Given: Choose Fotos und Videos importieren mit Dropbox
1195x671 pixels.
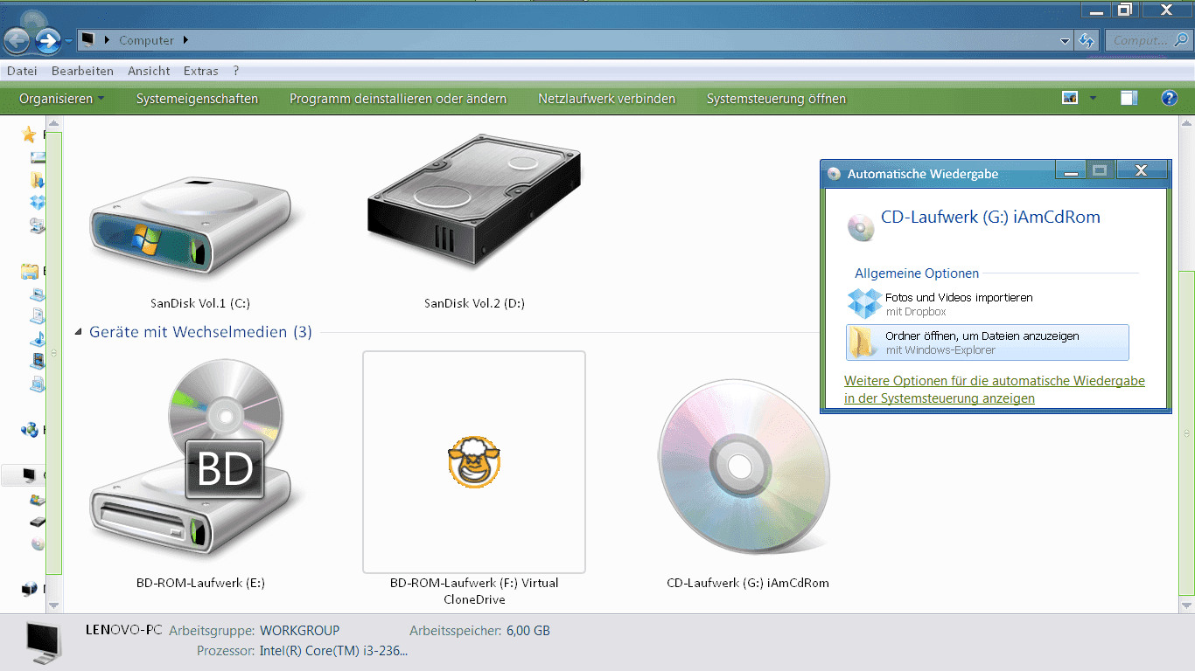Looking at the screenshot, I should pos(988,304).
